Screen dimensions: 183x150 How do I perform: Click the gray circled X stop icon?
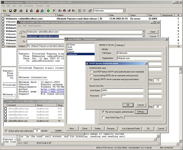(84, 11)
